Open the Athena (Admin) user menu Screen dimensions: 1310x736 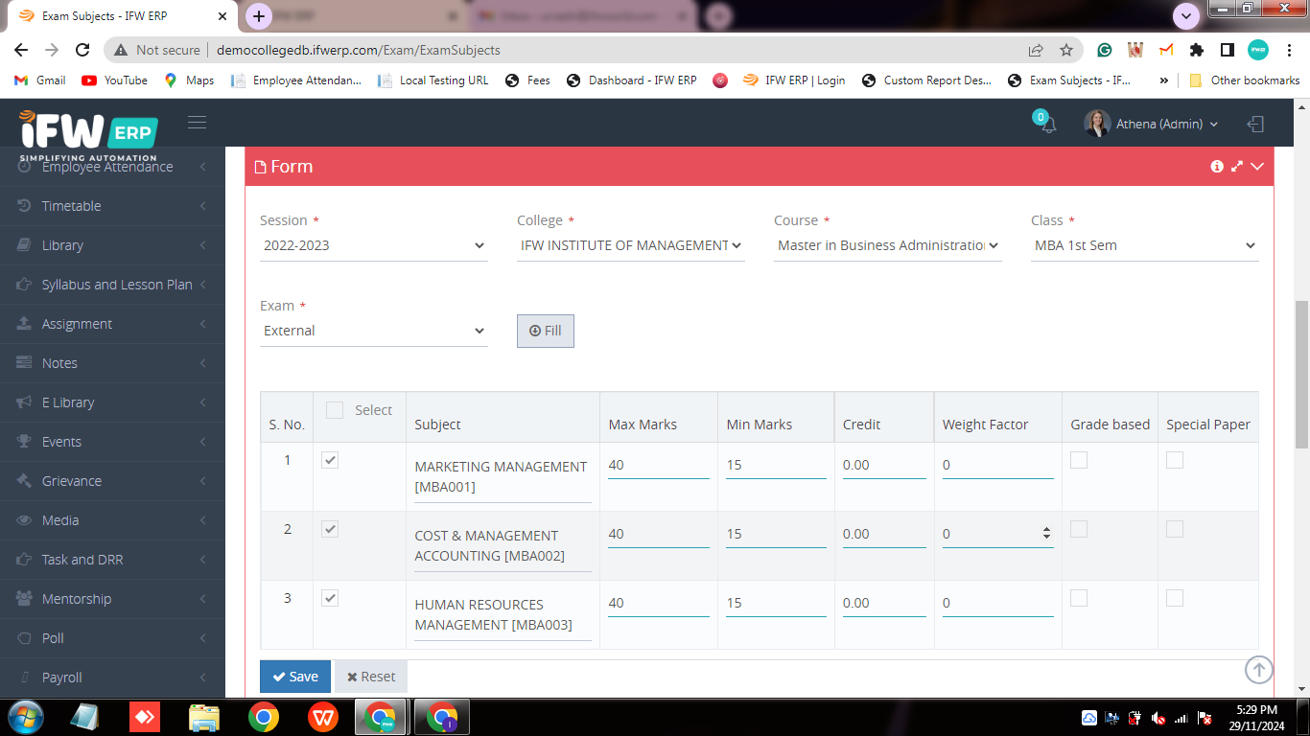[1152, 124]
